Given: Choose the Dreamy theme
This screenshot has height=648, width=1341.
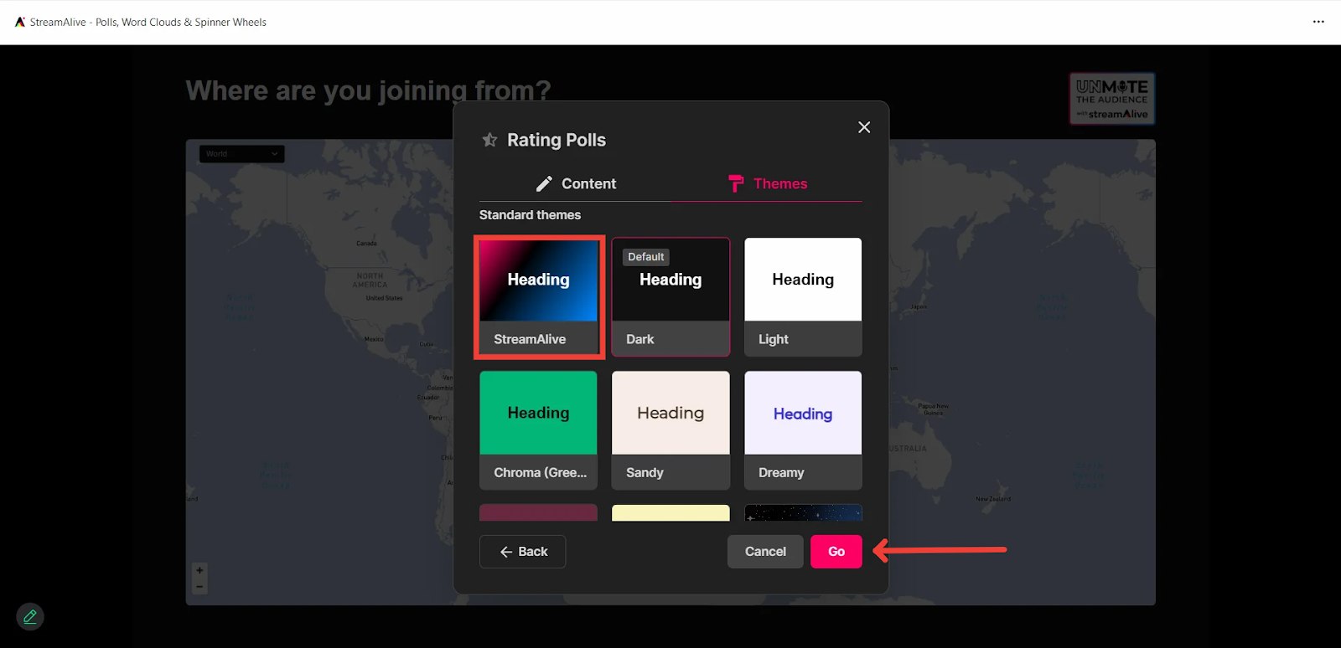Looking at the screenshot, I should (803, 430).
